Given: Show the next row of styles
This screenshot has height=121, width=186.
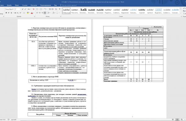Looking at the screenshot, I should coord(180,11).
